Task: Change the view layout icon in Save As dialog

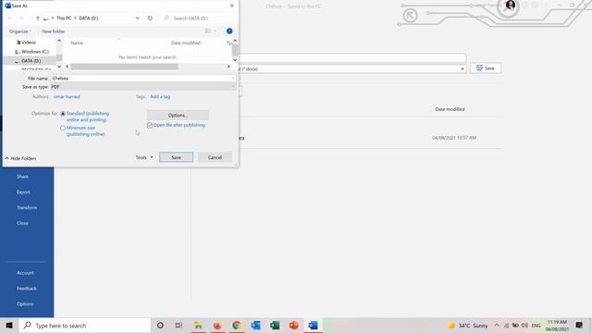Action: point(207,31)
